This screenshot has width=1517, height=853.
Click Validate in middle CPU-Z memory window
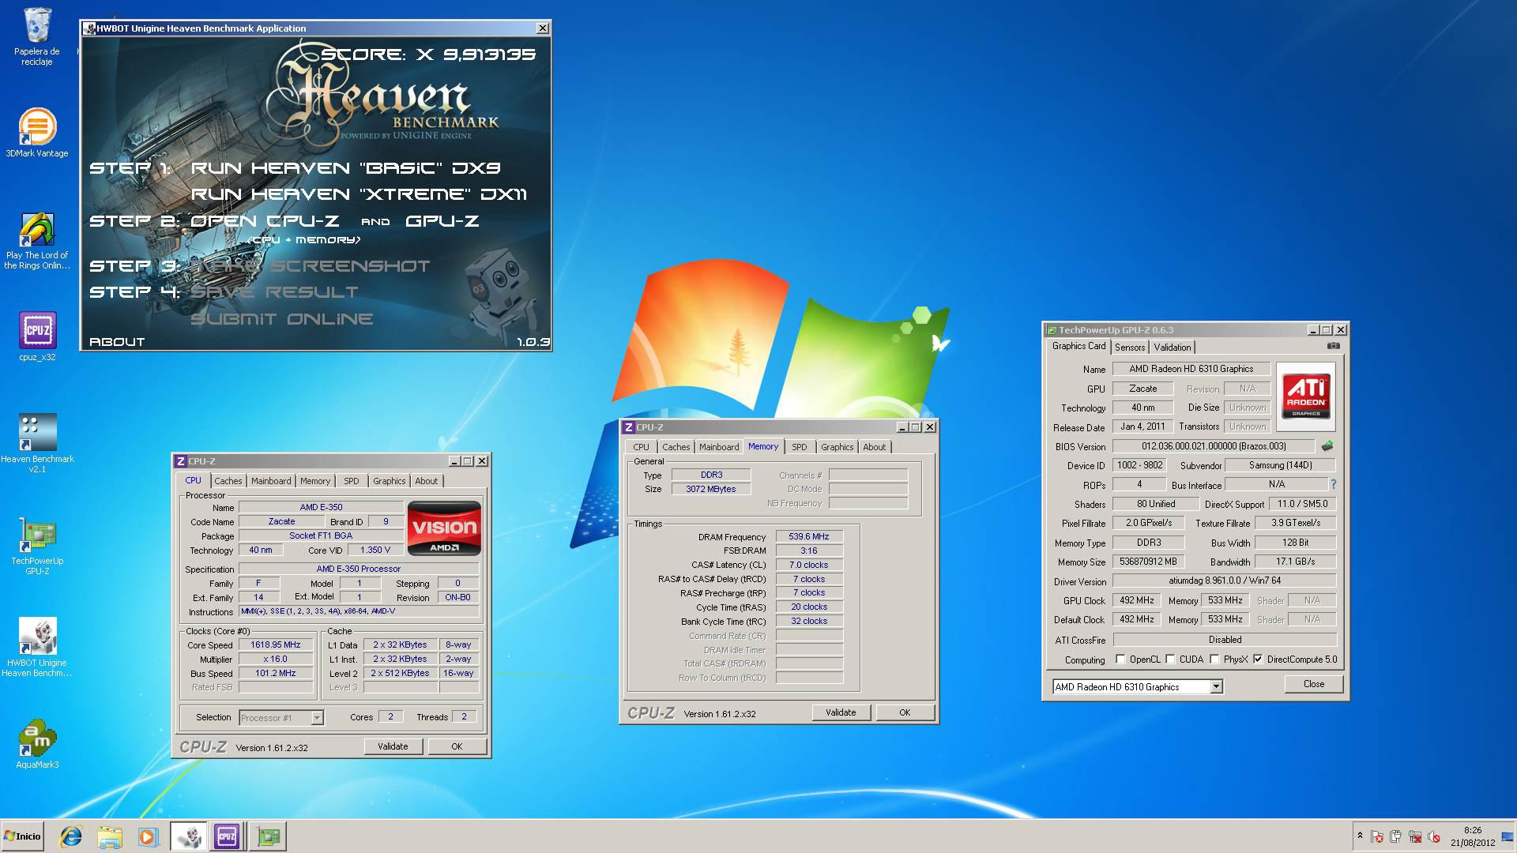(841, 712)
